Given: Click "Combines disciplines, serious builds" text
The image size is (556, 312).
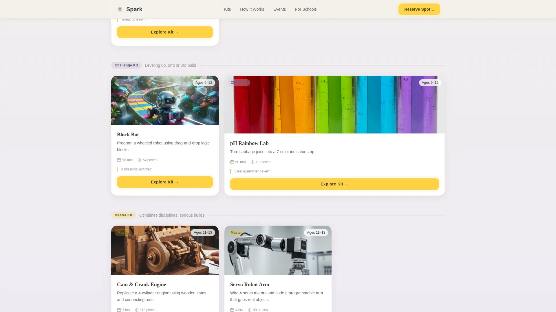Looking at the screenshot, I should point(172,215).
